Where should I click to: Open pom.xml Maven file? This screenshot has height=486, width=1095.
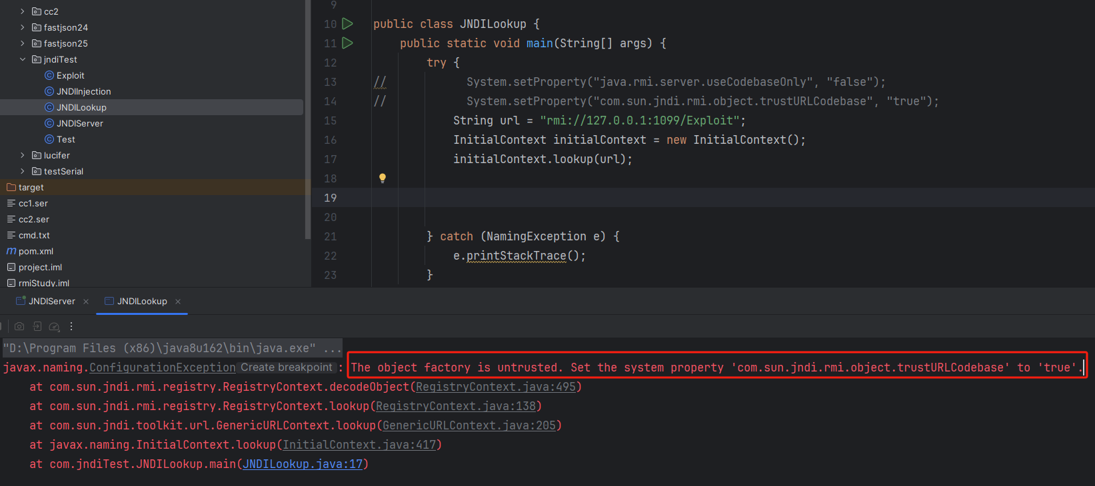click(x=36, y=251)
